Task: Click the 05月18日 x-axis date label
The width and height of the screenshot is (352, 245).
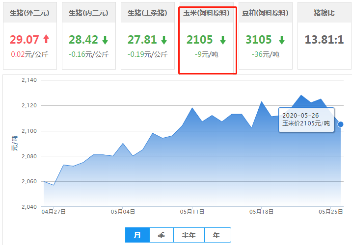Action: 261,212
